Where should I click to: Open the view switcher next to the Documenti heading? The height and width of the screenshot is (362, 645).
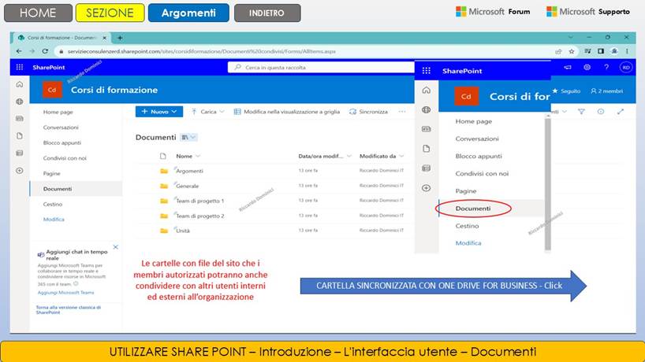tap(188, 137)
